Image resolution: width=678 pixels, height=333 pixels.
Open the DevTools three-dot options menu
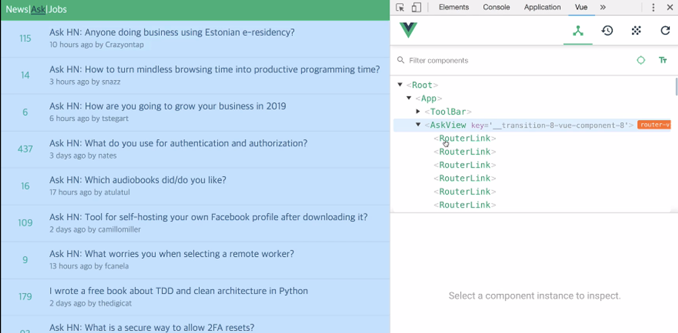(653, 7)
